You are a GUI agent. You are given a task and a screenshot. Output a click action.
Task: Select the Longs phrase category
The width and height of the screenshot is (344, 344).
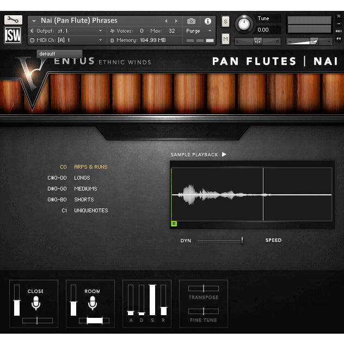[82, 177]
